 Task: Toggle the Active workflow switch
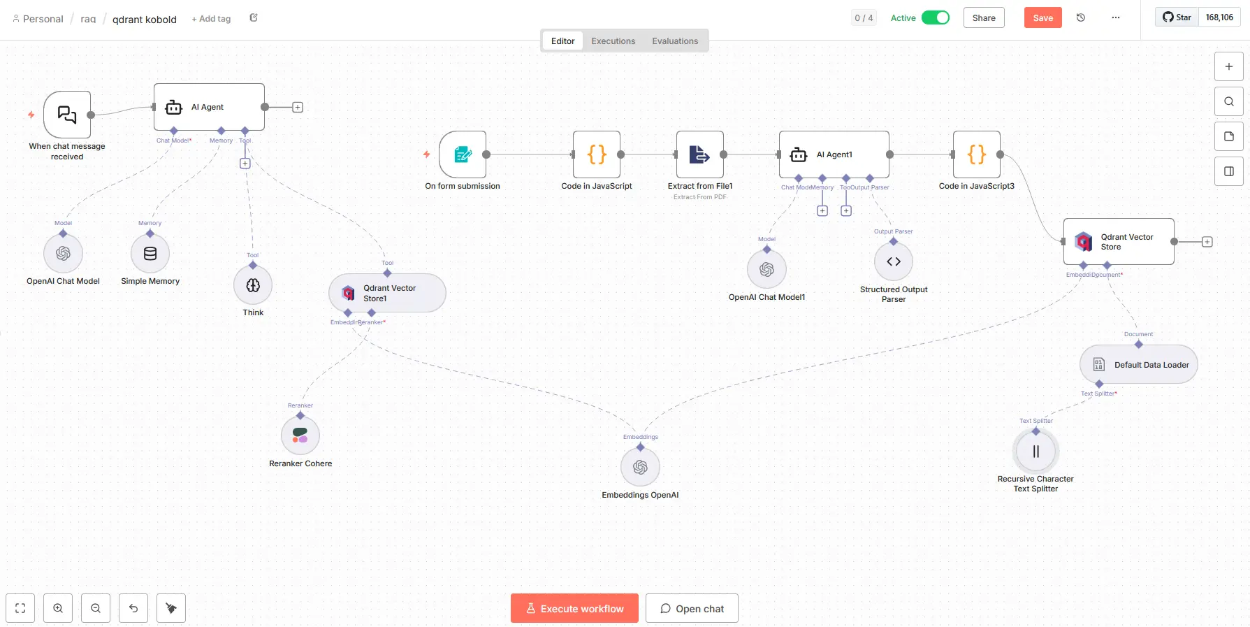pos(935,18)
